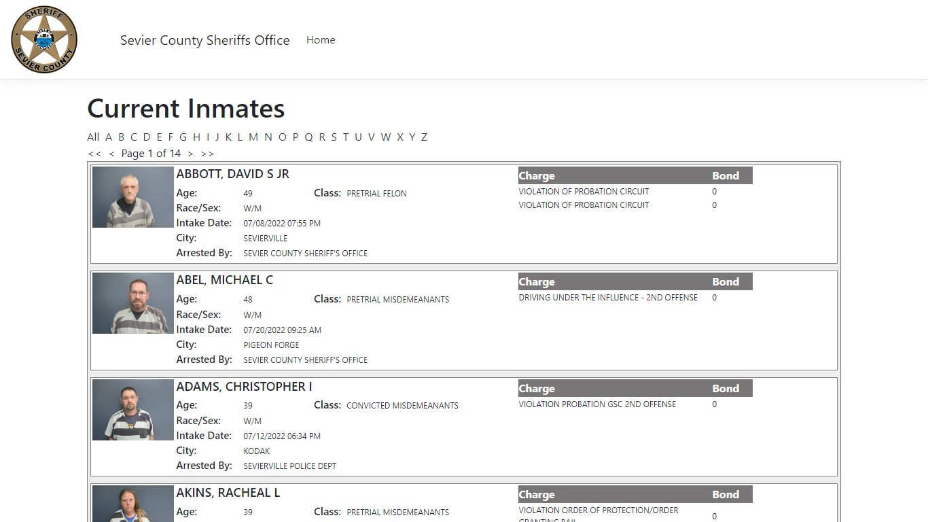This screenshot has height=522, width=928.
Task: Filter inmates by letter H
Action: coord(196,137)
